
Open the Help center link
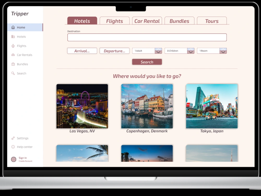tap(25, 147)
